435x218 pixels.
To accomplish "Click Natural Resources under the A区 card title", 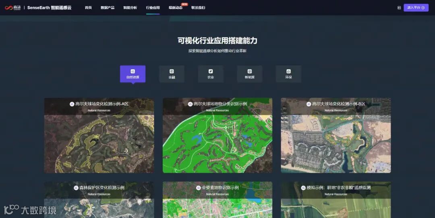I will point(99,111).
